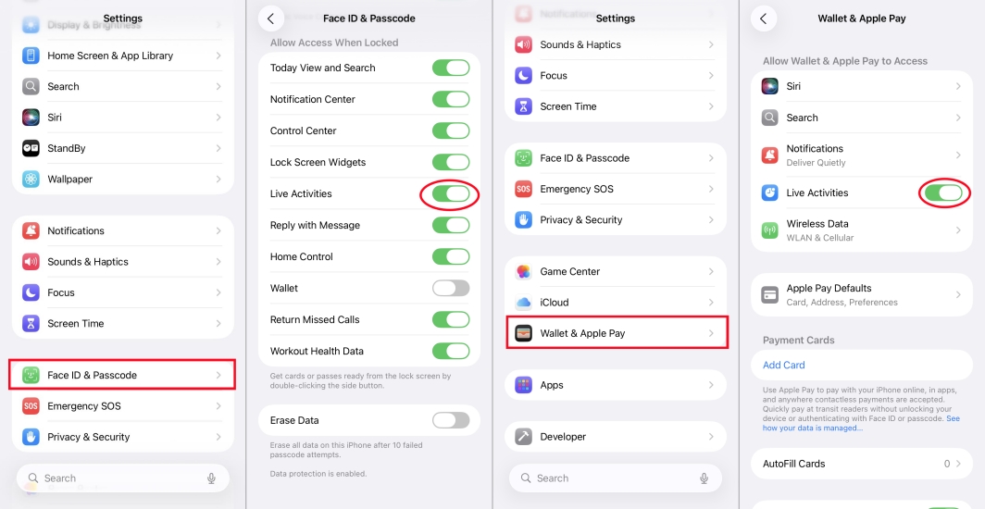The height and width of the screenshot is (509, 985).
Task: Tap the Add Card link
Action: click(783, 365)
